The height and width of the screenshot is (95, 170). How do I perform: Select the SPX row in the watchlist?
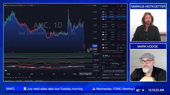click(x=114, y=14)
